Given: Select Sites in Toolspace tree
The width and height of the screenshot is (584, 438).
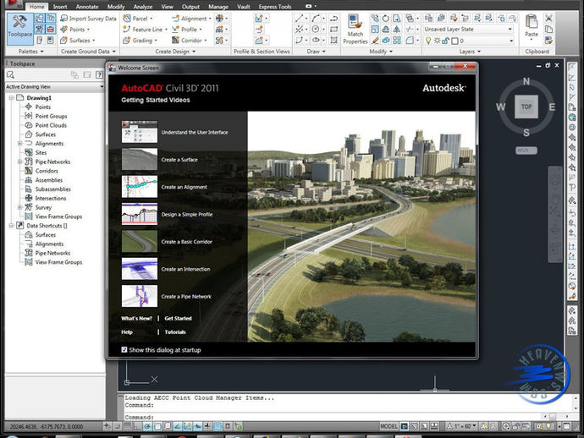Looking at the screenshot, I should (x=41, y=152).
